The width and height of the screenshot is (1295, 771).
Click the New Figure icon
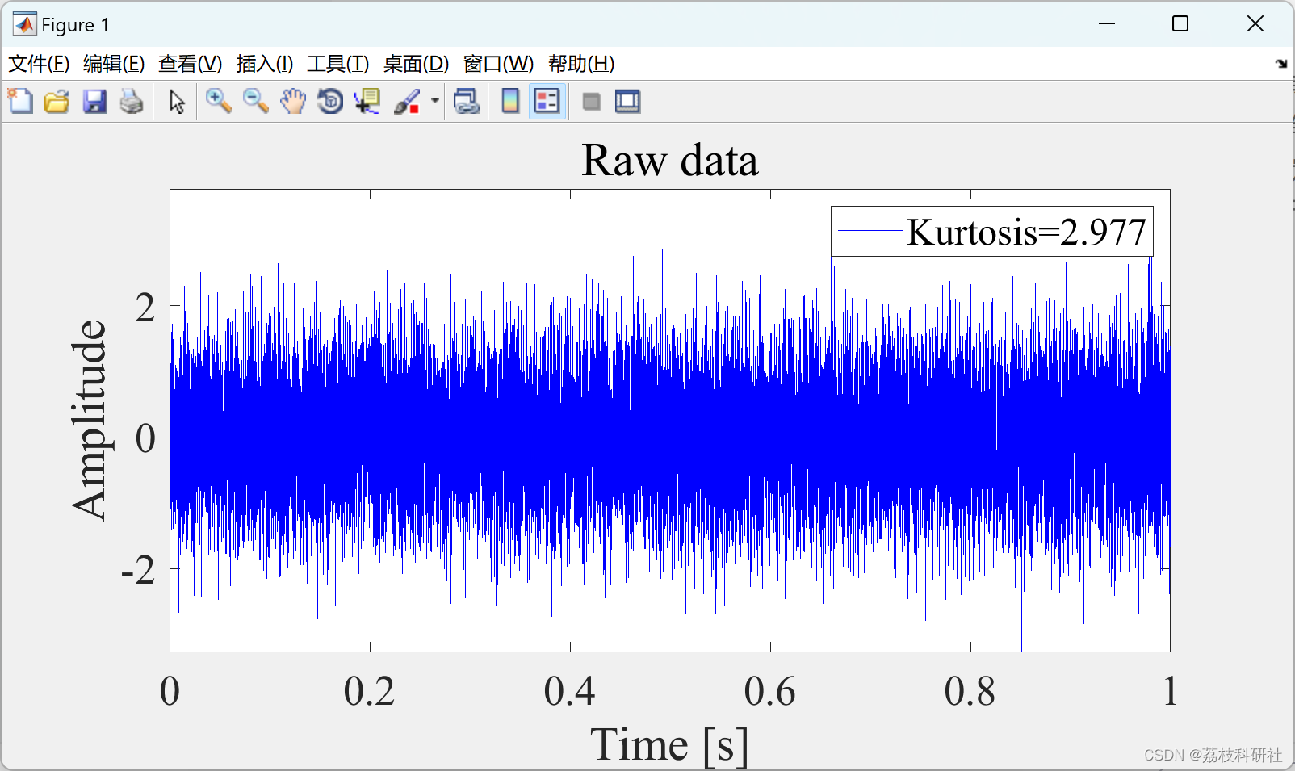20,102
